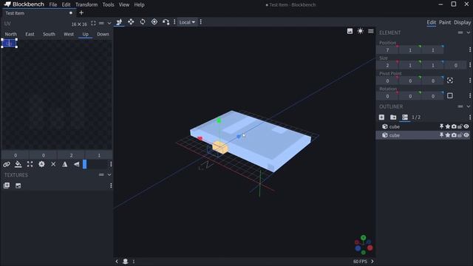Click the UV rotation slider
The height and width of the screenshot is (266, 473).
point(95,164)
